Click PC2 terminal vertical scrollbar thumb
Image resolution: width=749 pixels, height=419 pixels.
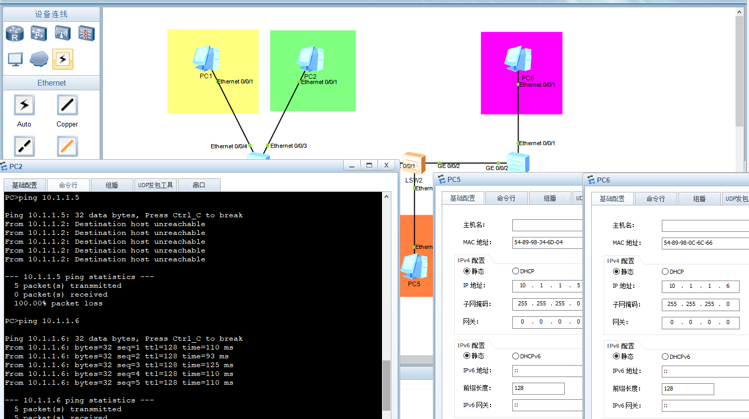pos(386,386)
